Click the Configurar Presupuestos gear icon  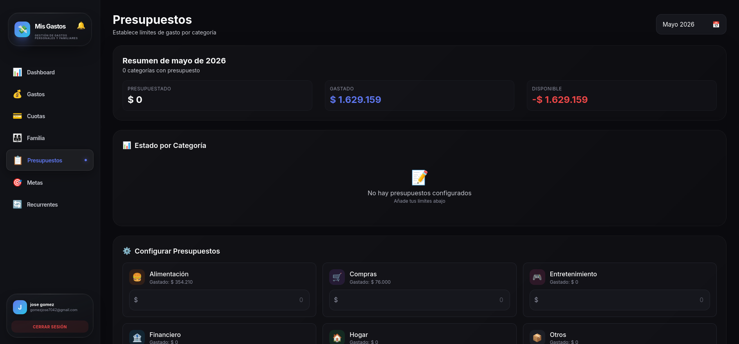(x=127, y=251)
